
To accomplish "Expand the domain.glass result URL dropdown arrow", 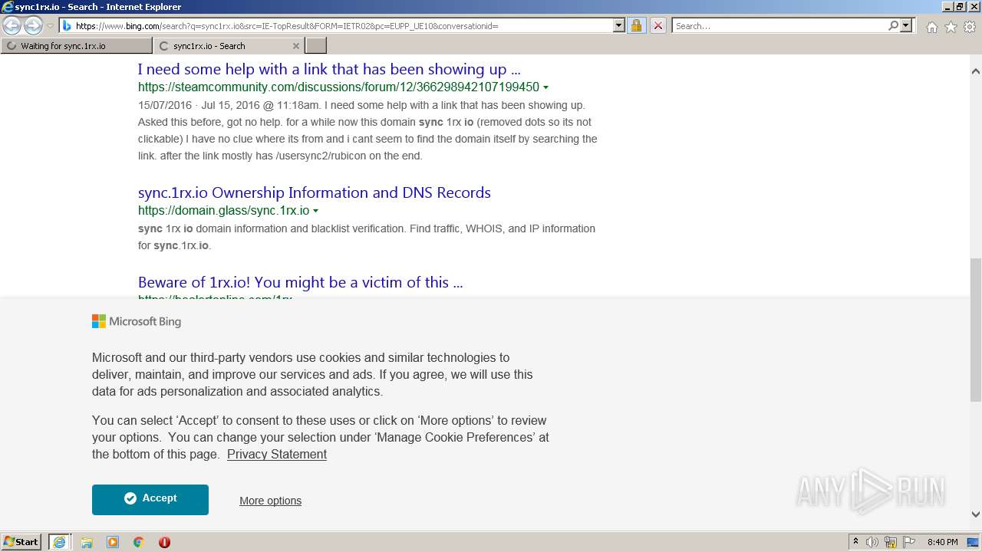I will coord(315,211).
